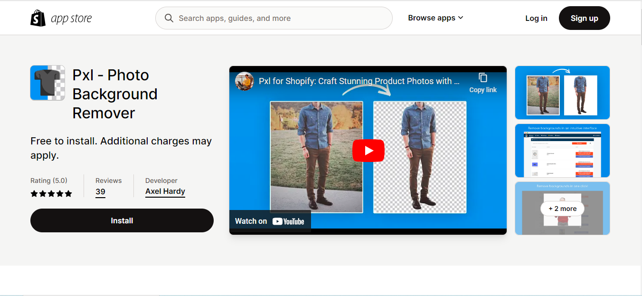Click the Rating (5.0) label

click(49, 181)
